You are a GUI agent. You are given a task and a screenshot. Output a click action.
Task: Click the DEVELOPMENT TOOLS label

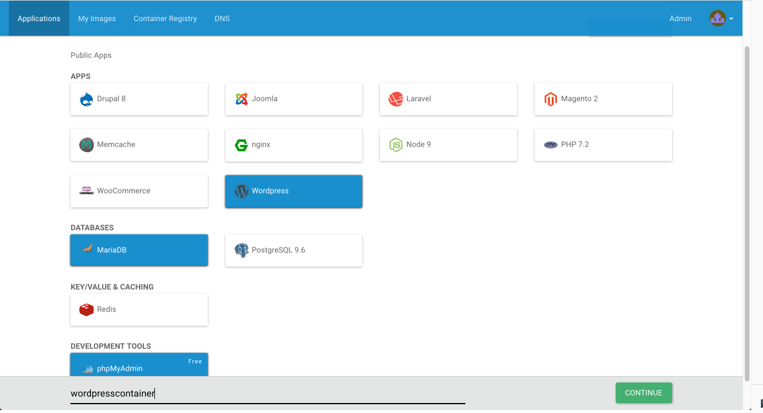(111, 346)
